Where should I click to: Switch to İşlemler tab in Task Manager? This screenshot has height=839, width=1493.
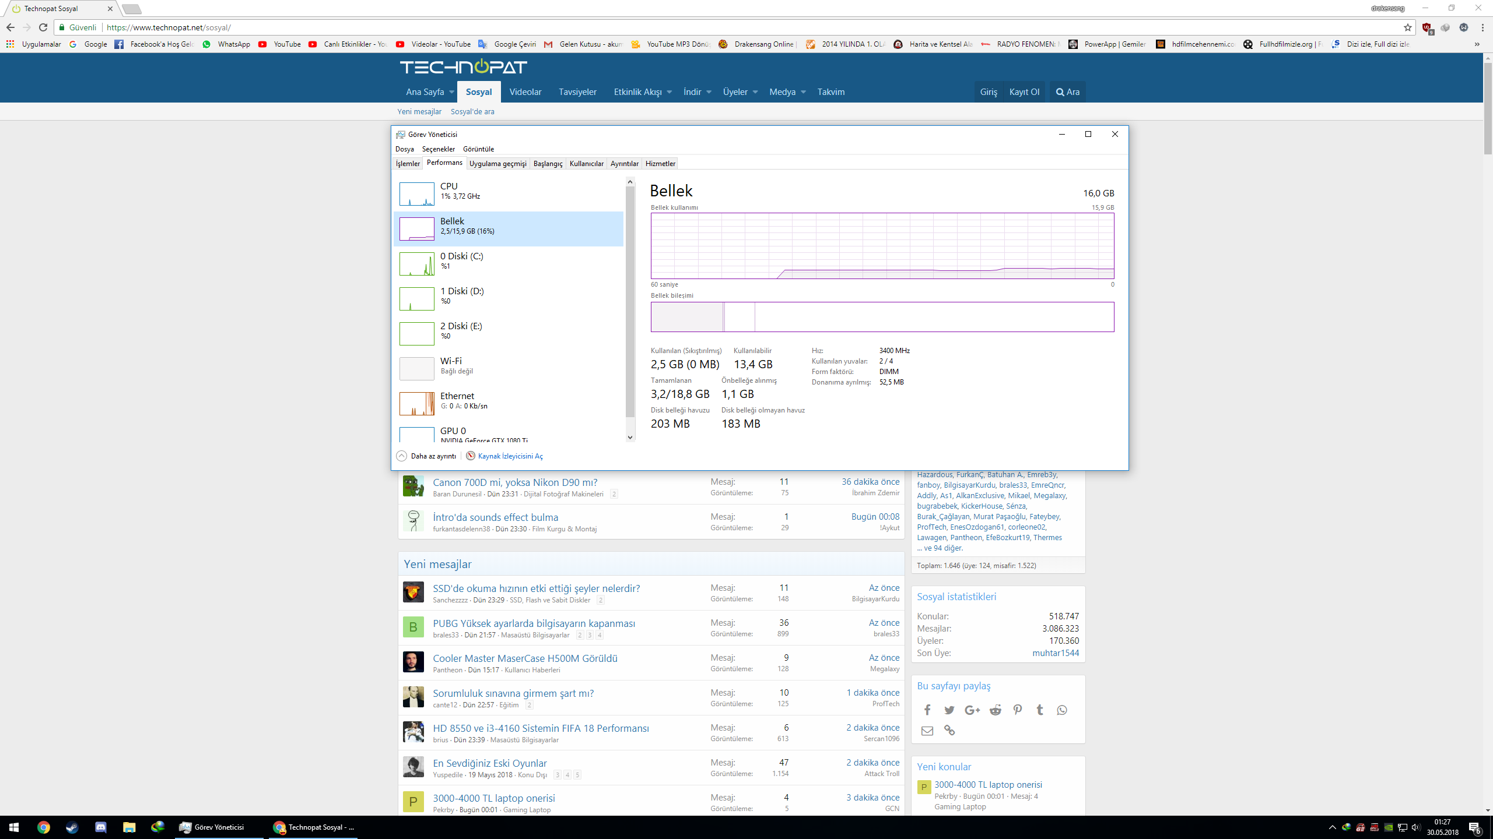point(408,163)
